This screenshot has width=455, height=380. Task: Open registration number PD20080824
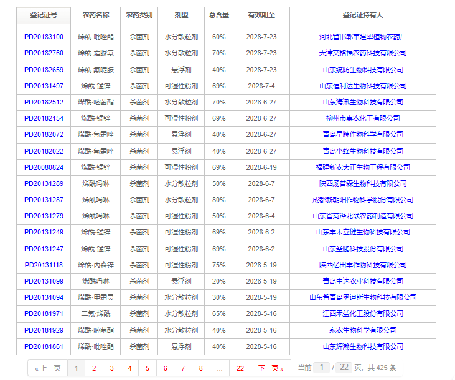pyautogui.click(x=44, y=167)
